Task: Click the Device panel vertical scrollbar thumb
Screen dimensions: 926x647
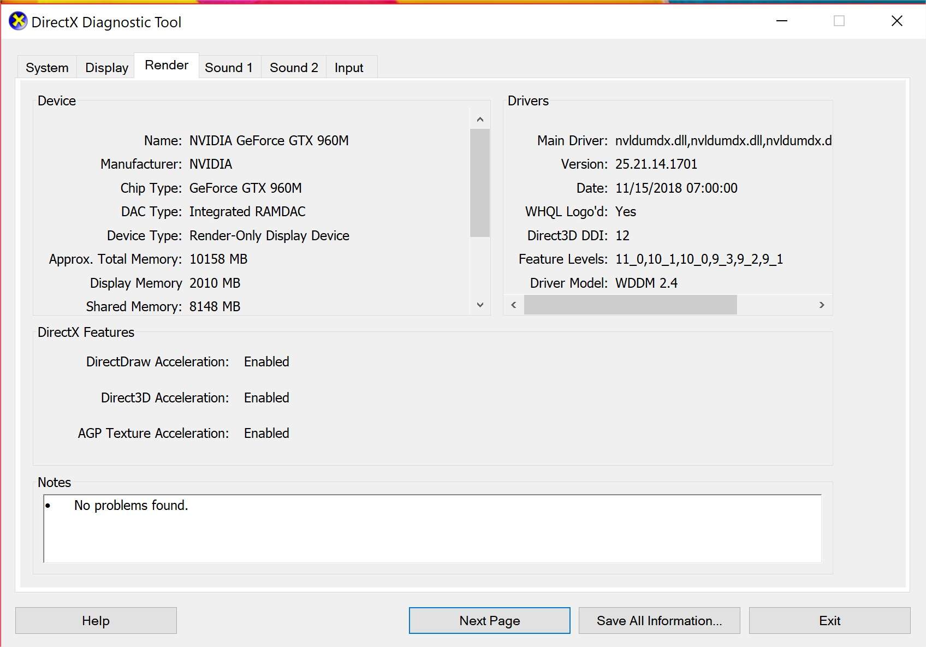Action: (x=480, y=183)
